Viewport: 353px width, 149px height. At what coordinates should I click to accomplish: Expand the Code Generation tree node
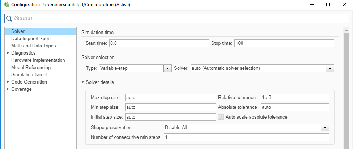point(8,82)
